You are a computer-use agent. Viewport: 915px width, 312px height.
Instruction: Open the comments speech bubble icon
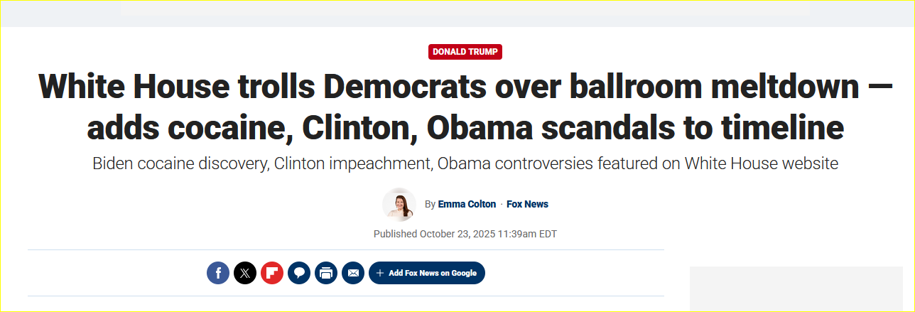(299, 273)
